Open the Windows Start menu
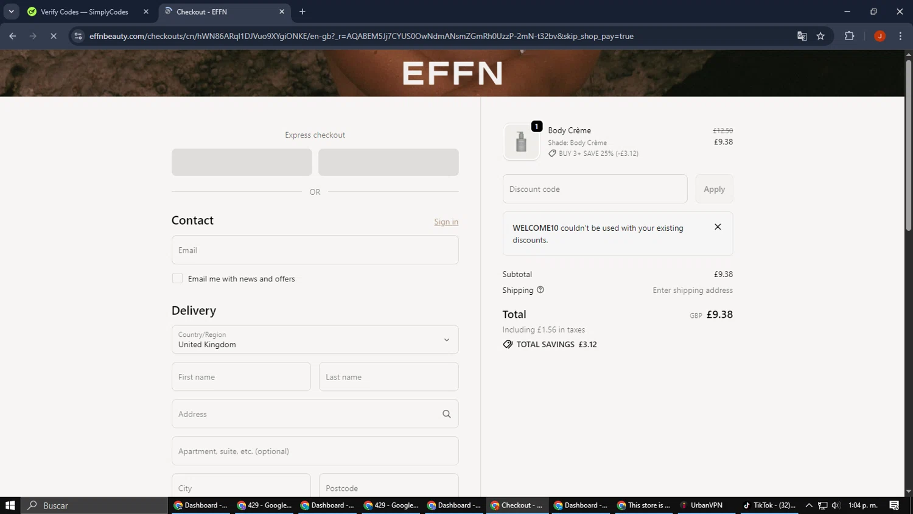Viewport: 913px width, 514px height. click(x=10, y=505)
